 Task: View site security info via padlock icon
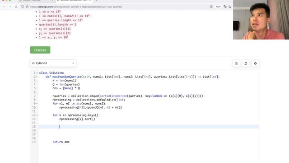tap(27, 7)
